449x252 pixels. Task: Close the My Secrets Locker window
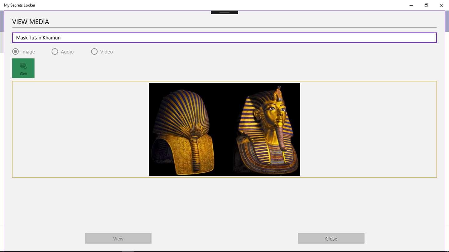[x=441, y=5]
